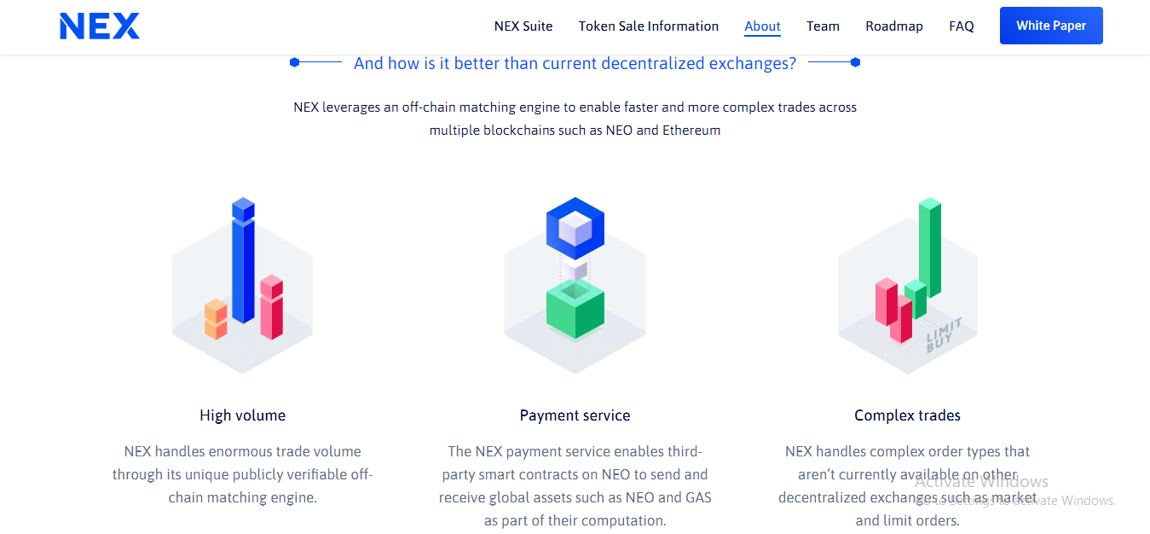Click the White Paper button

click(1051, 26)
